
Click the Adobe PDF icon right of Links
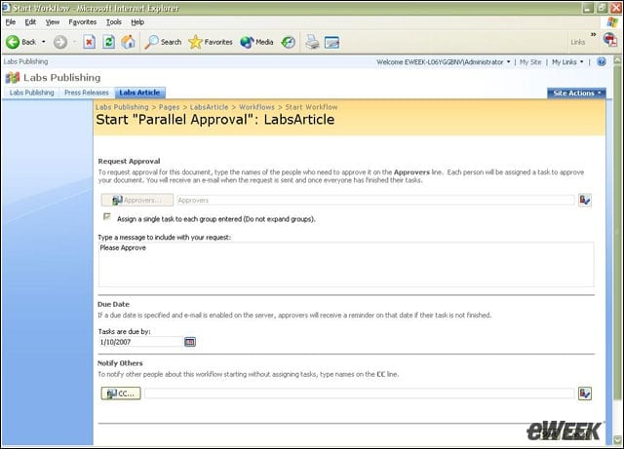(610, 40)
